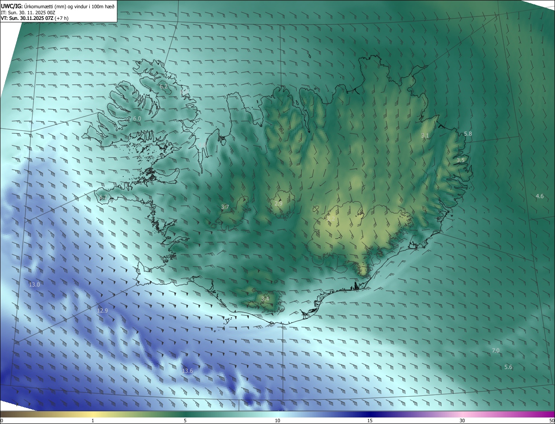Click the color scale tick label 50
The width and height of the screenshot is (555, 424).
coord(552,421)
